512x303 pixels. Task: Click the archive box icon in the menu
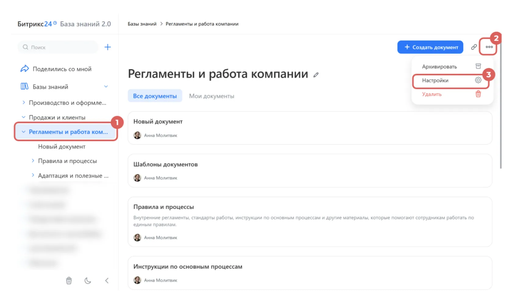pos(478,66)
